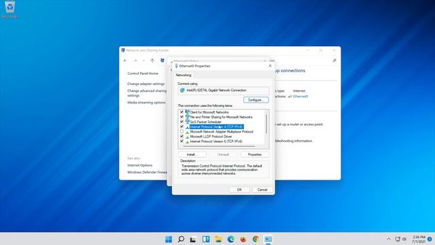This screenshot has width=435, height=245.
Task: Click the QoS Packet Scheduler icon
Action: coord(188,122)
